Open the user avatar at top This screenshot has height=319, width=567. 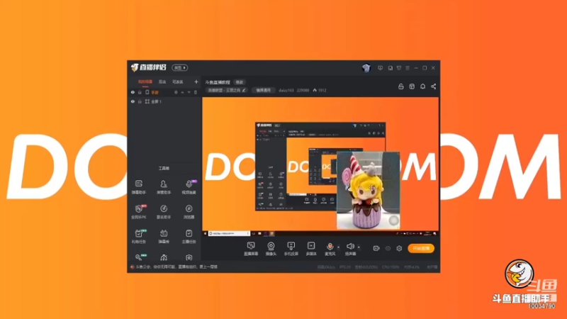366,68
